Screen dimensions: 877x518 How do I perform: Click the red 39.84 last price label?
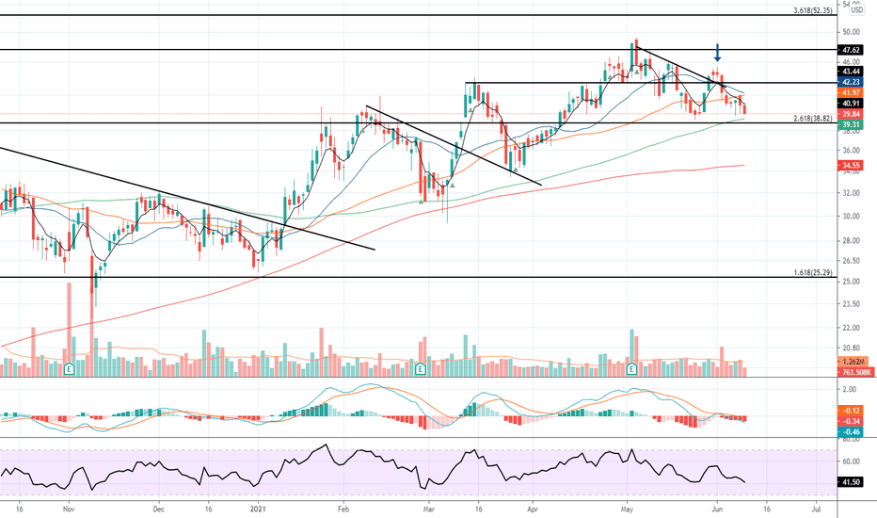[851, 114]
